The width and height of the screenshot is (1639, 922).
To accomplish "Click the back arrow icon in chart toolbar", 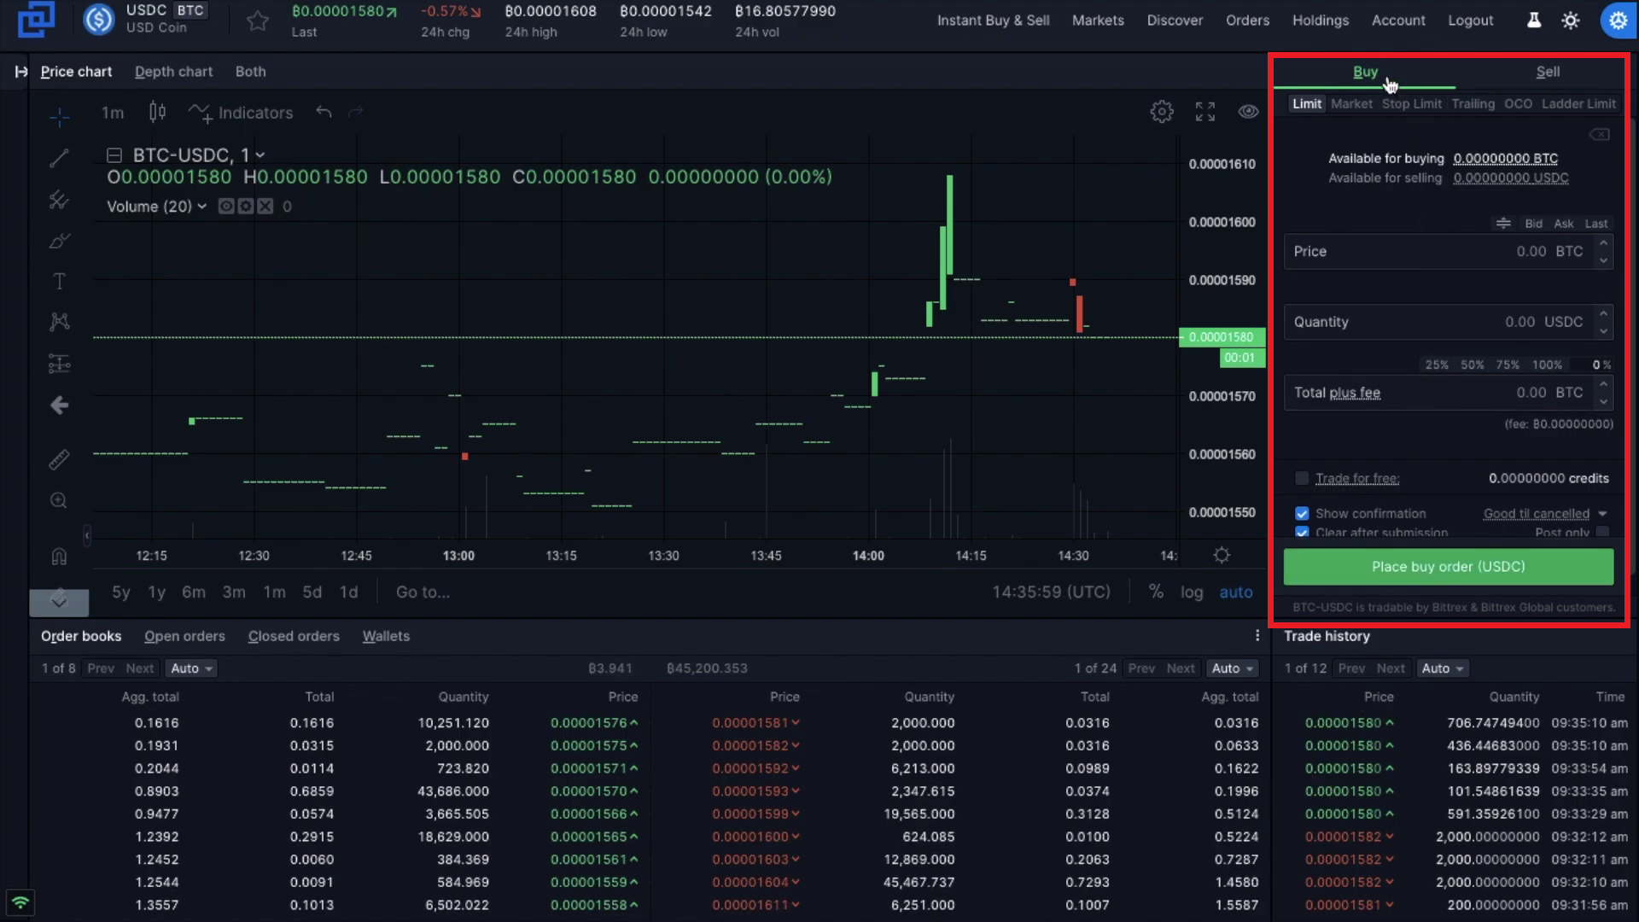I will 59,406.
